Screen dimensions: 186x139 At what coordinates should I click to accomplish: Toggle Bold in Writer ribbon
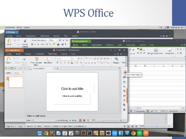point(32,44)
